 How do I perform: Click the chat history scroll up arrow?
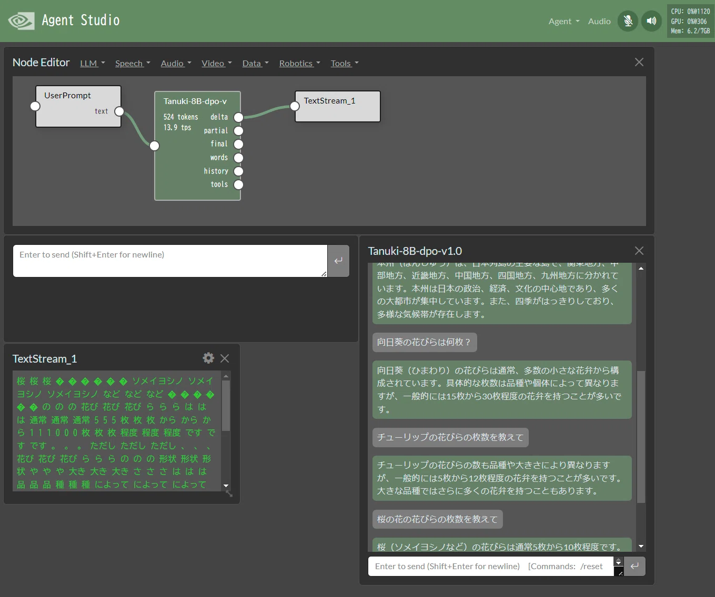pyautogui.click(x=641, y=269)
